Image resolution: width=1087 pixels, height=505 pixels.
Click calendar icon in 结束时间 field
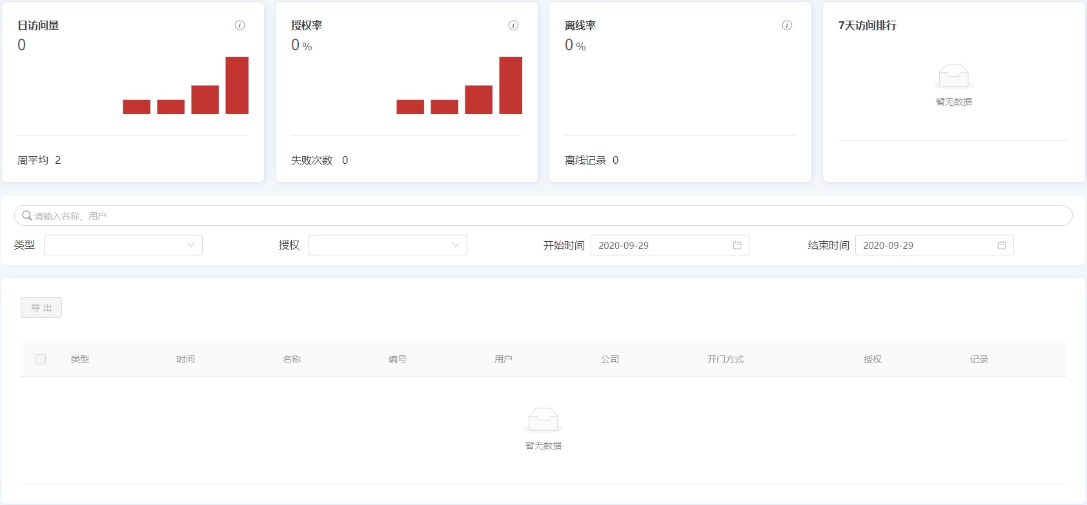(1002, 245)
